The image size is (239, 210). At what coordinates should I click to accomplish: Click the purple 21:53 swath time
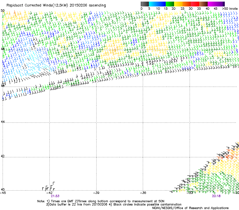click(x=55, y=196)
